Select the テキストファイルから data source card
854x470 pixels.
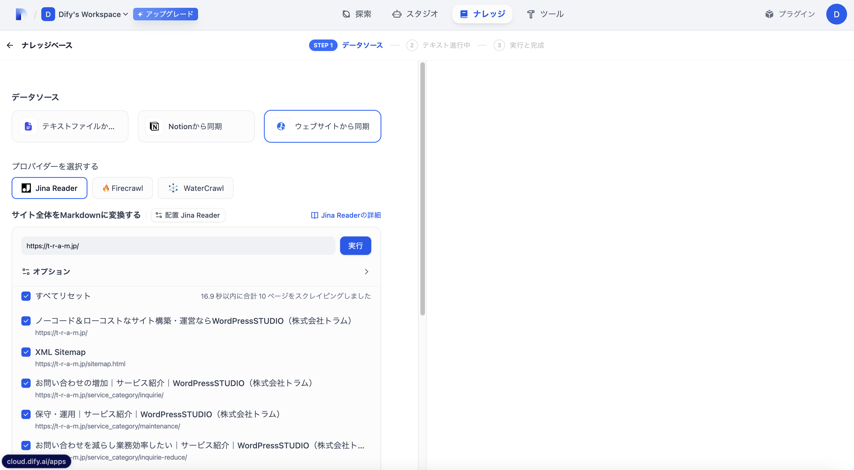[70, 126]
